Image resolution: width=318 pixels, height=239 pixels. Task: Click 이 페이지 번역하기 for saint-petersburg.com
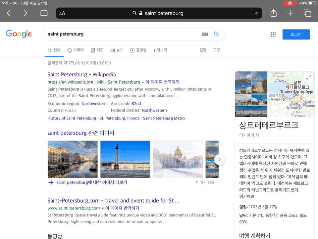point(122,208)
